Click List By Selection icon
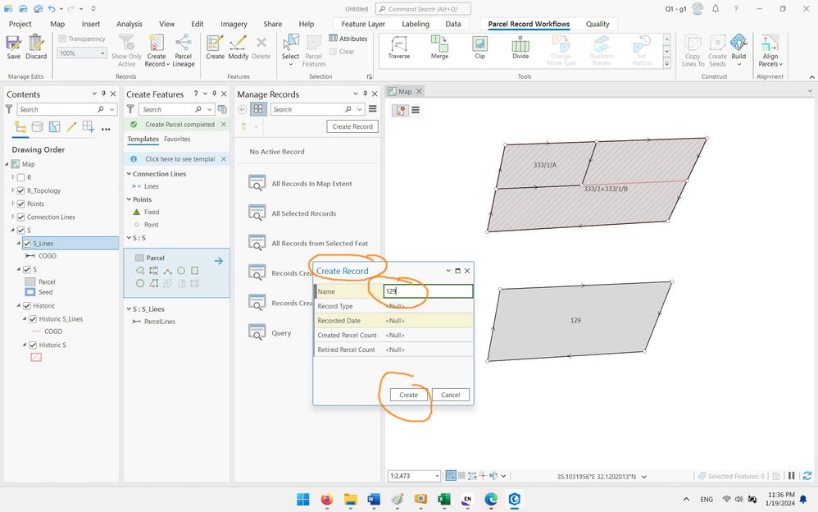This screenshot has width=818, height=512. (54, 127)
